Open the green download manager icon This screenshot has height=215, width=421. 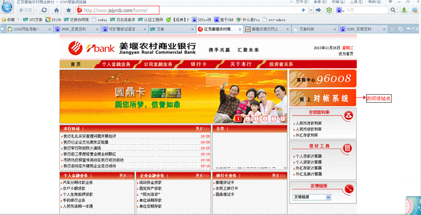point(404,10)
